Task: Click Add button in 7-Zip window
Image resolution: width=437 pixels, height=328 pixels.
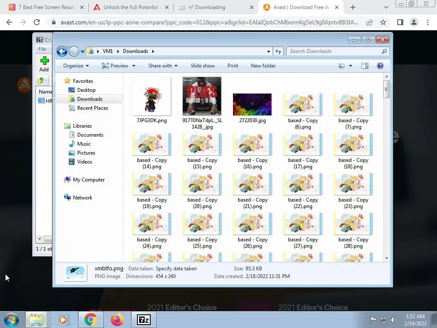Action: click(44, 64)
